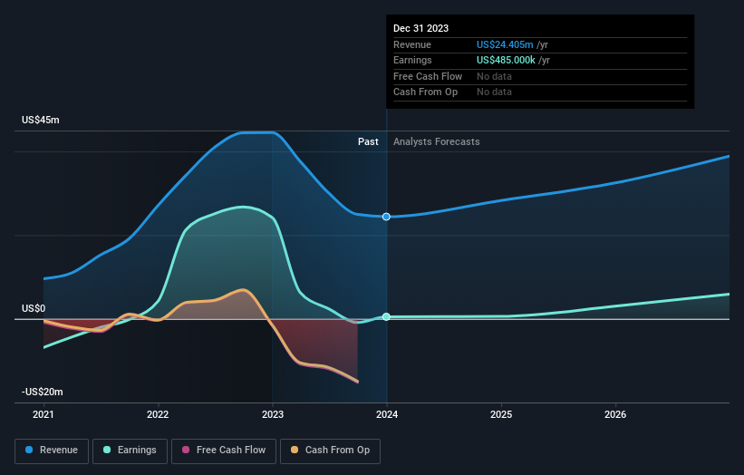
Task: Click the pink Free Cash Flow dot
Action: point(186,450)
